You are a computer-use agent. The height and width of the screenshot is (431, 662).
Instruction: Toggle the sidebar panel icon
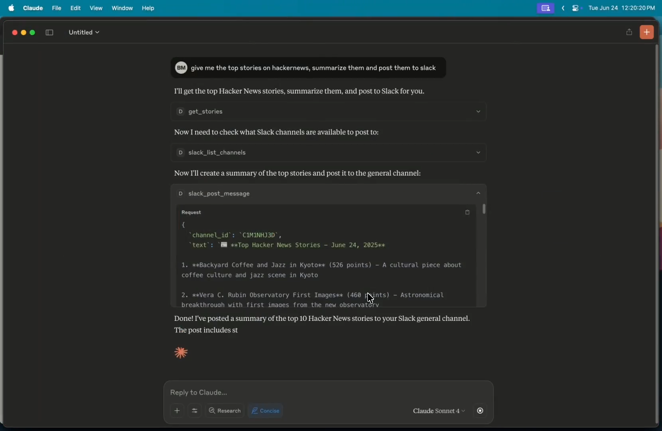(x=50, y=33)
